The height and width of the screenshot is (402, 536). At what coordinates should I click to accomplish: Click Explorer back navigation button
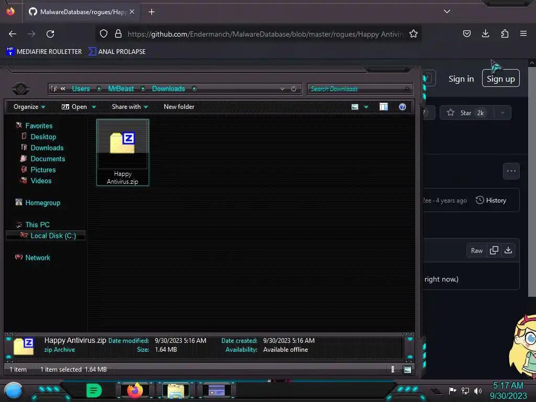point(20,89)
